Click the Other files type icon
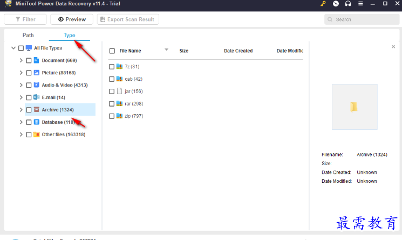 pyautogui.click(x=36, y=134)
